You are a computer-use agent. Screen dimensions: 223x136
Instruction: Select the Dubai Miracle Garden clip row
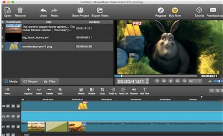[x=58, y=29]
